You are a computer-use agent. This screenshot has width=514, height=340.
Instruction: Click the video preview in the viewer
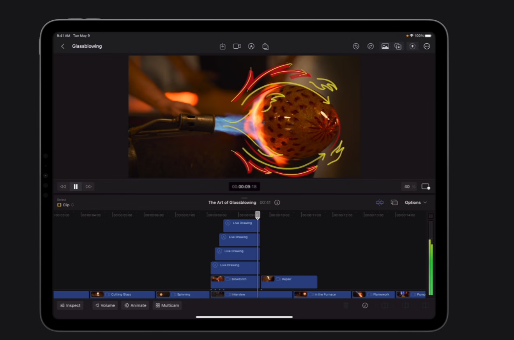[244, 116]
